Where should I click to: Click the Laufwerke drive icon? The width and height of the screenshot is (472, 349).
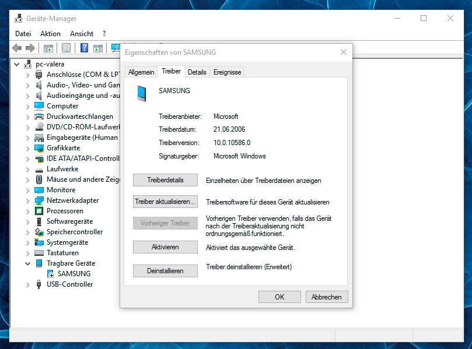point(39,170)
